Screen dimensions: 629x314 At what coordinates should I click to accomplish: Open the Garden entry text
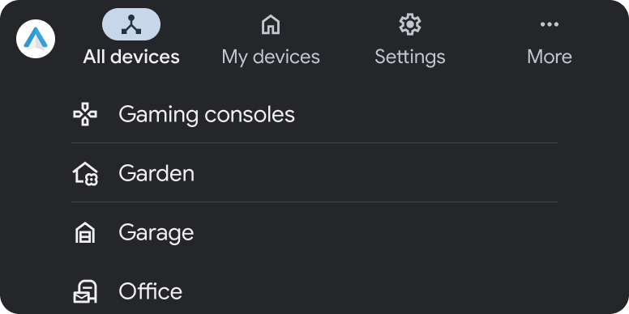click(156, 173)
